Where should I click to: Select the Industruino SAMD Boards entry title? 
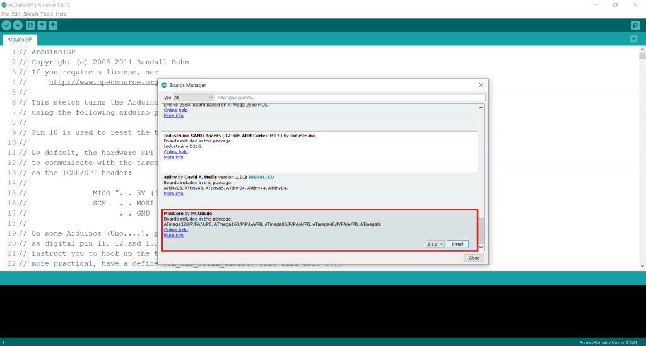click(x=239, y=136)
